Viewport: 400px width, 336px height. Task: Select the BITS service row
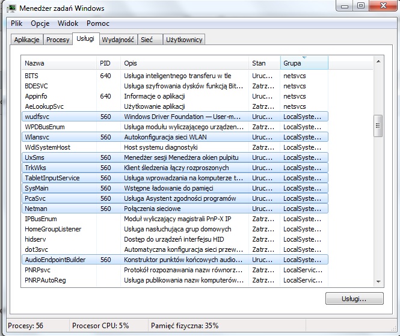click(x=175, y=76)
